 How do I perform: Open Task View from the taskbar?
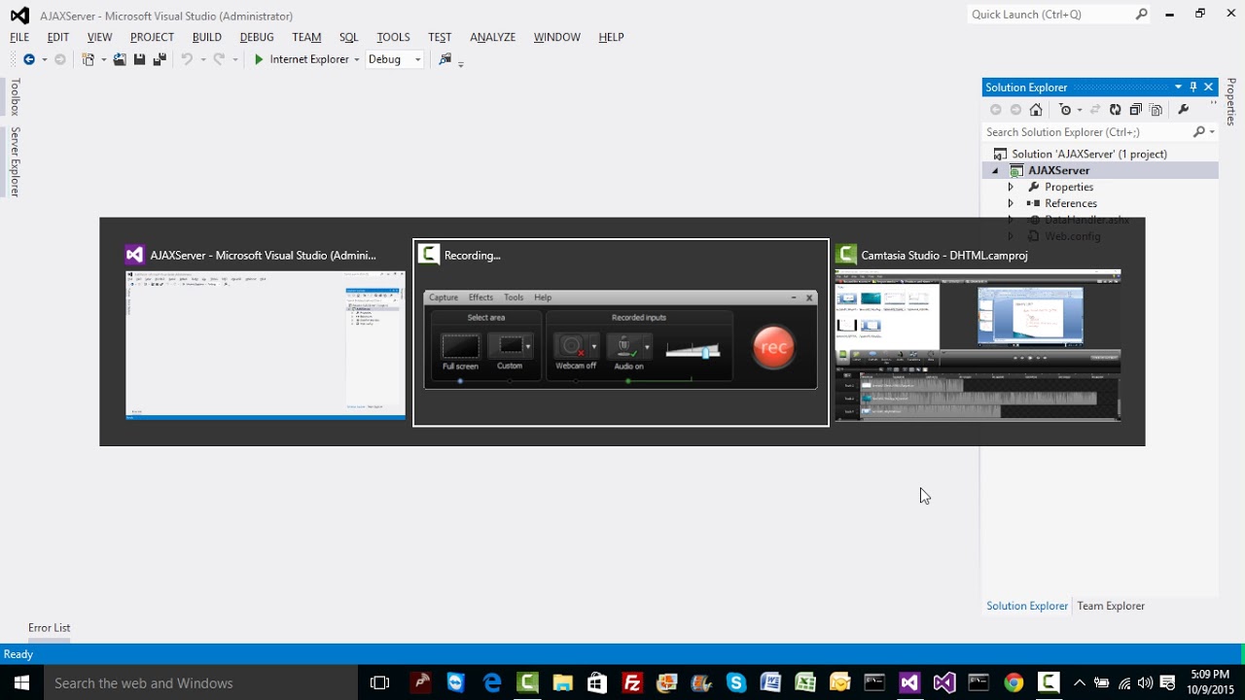[380, 682]
